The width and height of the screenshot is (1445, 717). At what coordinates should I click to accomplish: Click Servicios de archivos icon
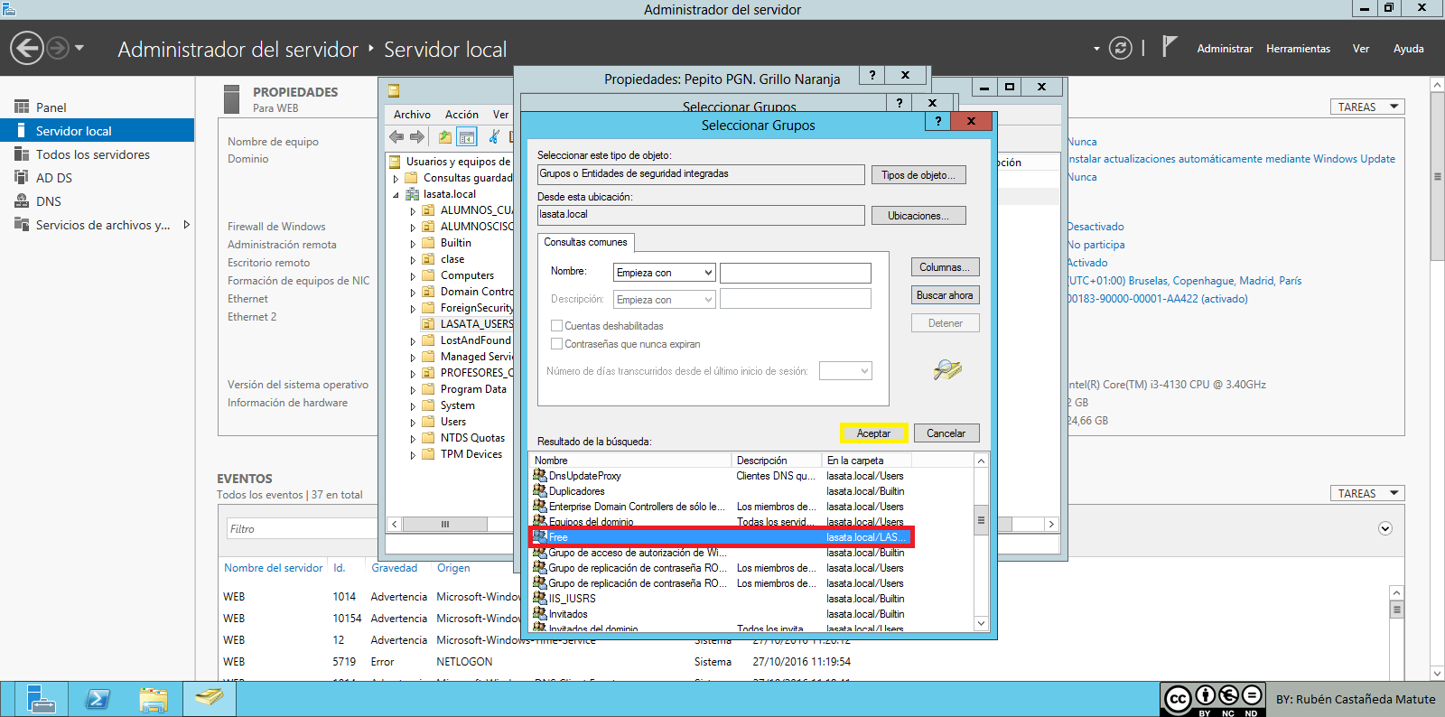pyautogui.click(x=22, y=224)
